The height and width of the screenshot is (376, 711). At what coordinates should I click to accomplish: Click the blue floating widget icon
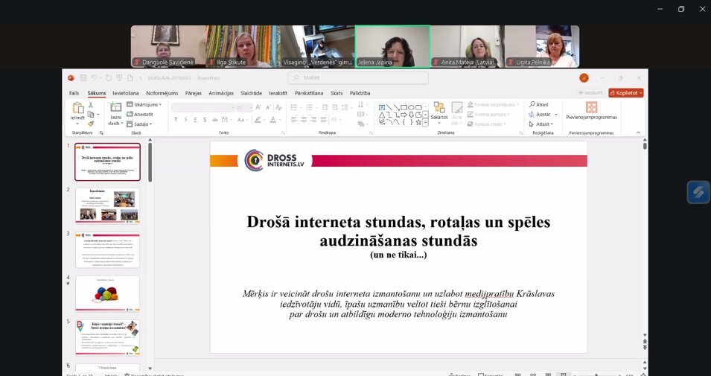click(698, 192)
